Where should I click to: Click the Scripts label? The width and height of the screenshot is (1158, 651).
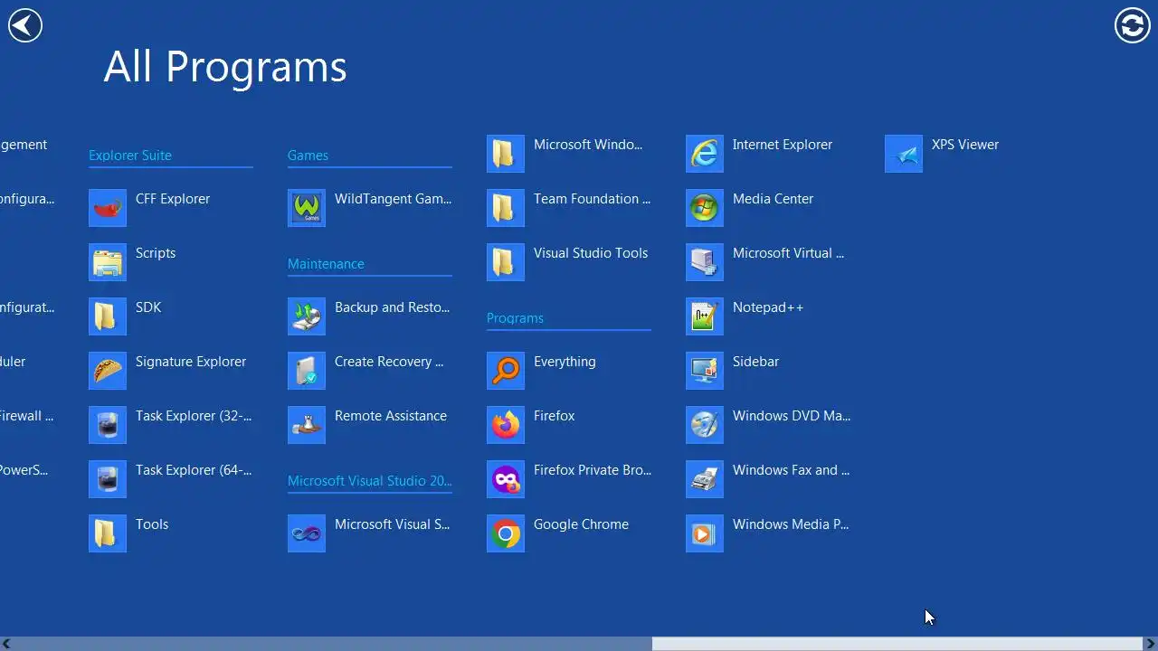pyautogui.click(x=156, y=253)
